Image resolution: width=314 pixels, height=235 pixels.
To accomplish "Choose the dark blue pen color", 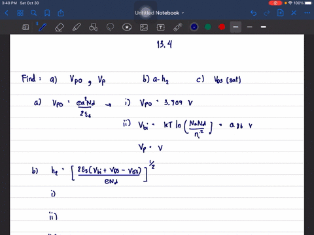I will [x=194, y=27].
